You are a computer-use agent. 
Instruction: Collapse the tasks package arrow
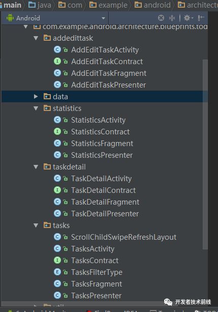tap(36, 225)
